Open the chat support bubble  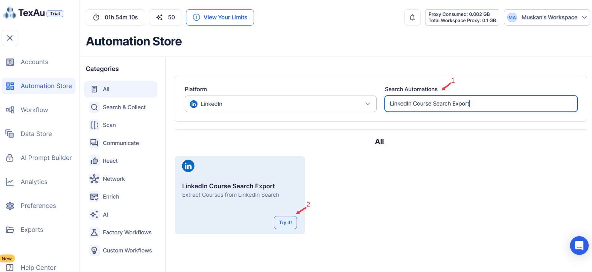point(579,245)
